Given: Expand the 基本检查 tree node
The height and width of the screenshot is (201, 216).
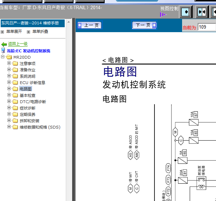Looking at the screenshot, I should pyautogui.click(x=9, y=95).
